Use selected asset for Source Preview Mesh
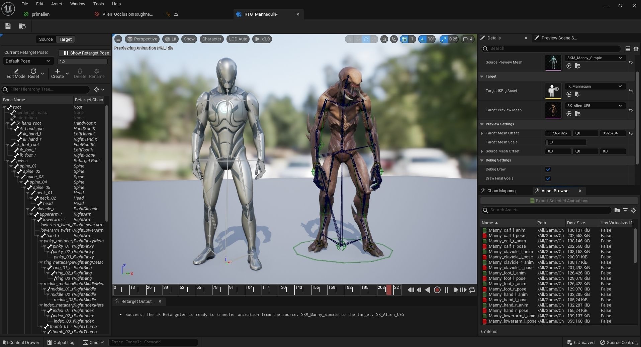Screen dimensions: 641x347 (569, 66)
